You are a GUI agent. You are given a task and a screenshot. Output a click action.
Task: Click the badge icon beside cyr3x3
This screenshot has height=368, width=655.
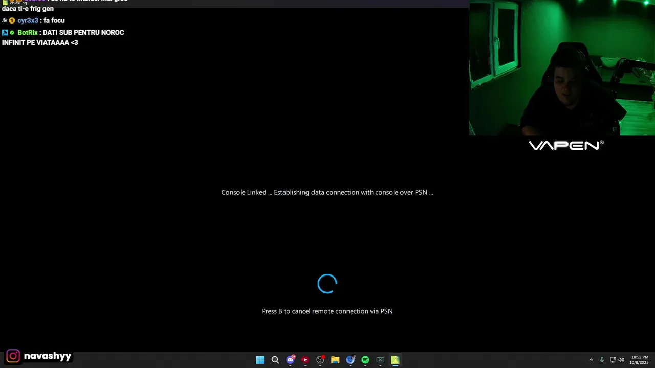(x=12, y=20)
